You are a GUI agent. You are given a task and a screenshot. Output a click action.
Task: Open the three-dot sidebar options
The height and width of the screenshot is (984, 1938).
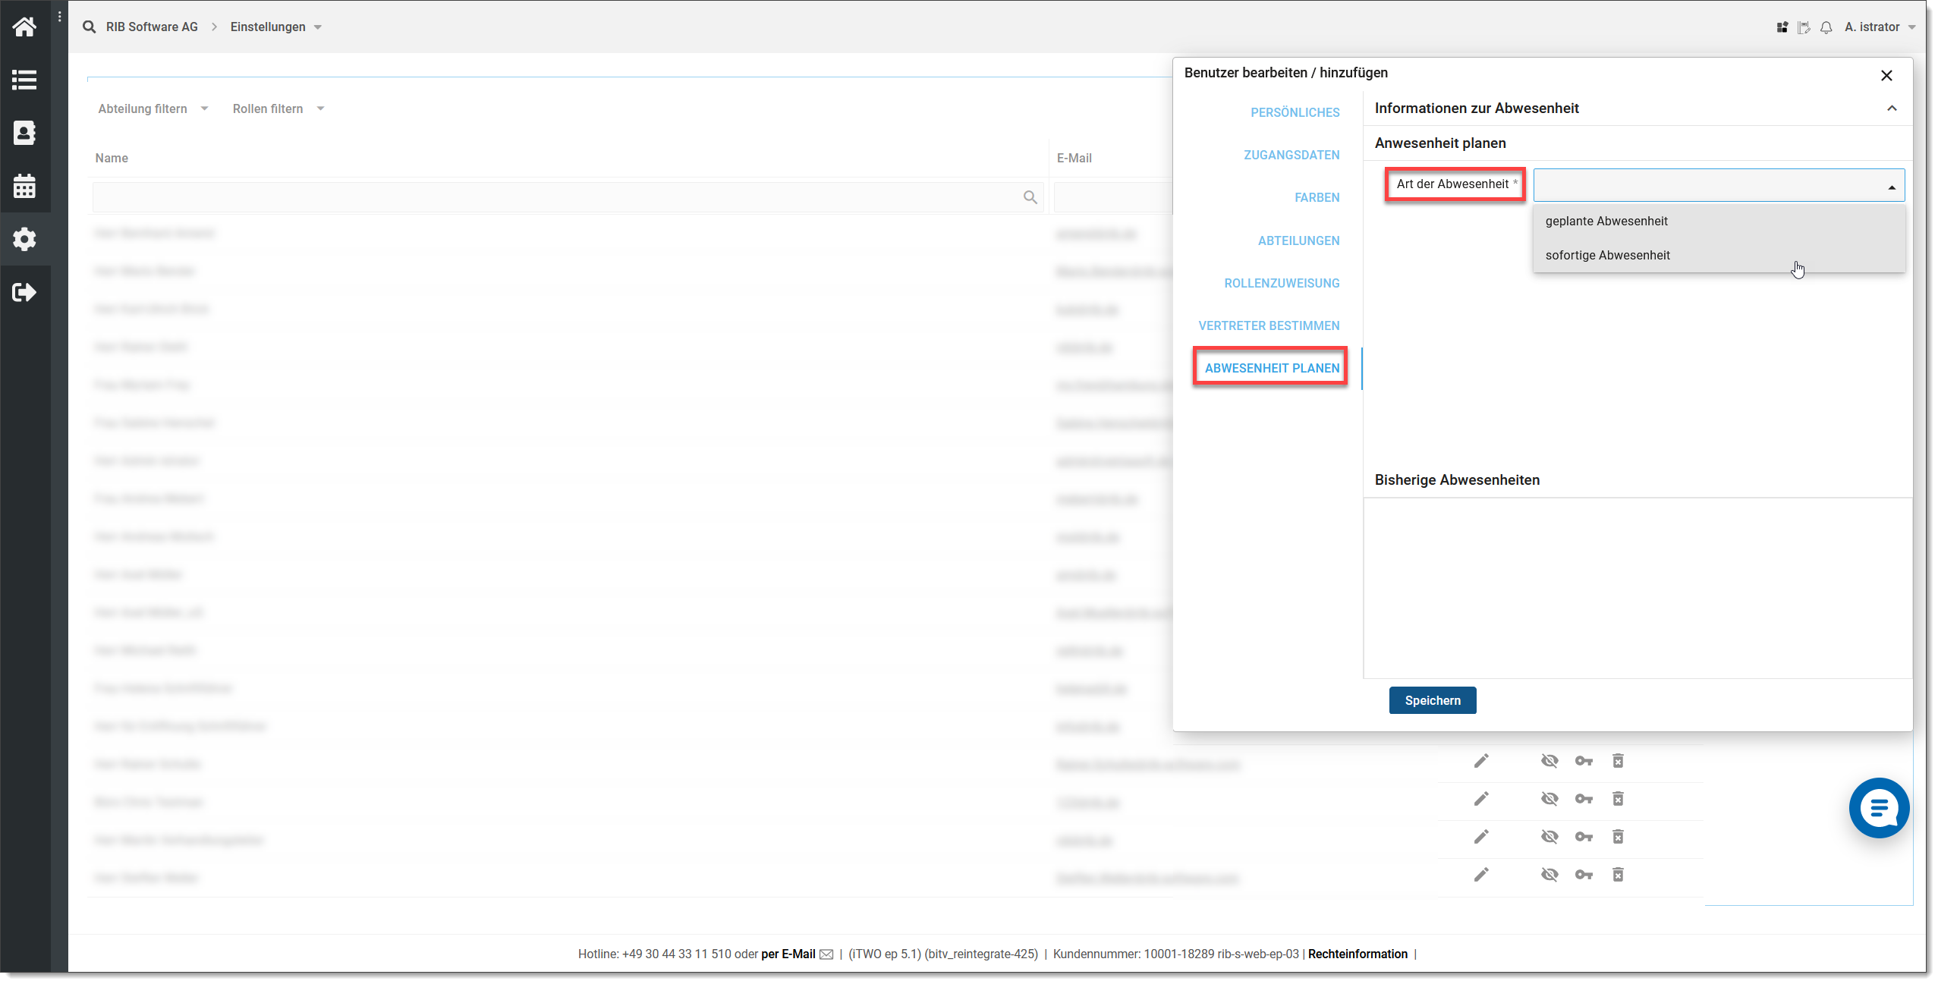coord(59,17)
